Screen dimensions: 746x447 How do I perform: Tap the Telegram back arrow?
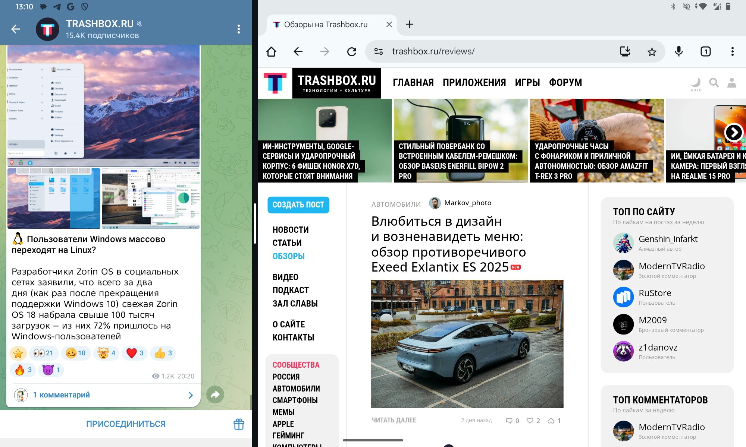(16, 29)
